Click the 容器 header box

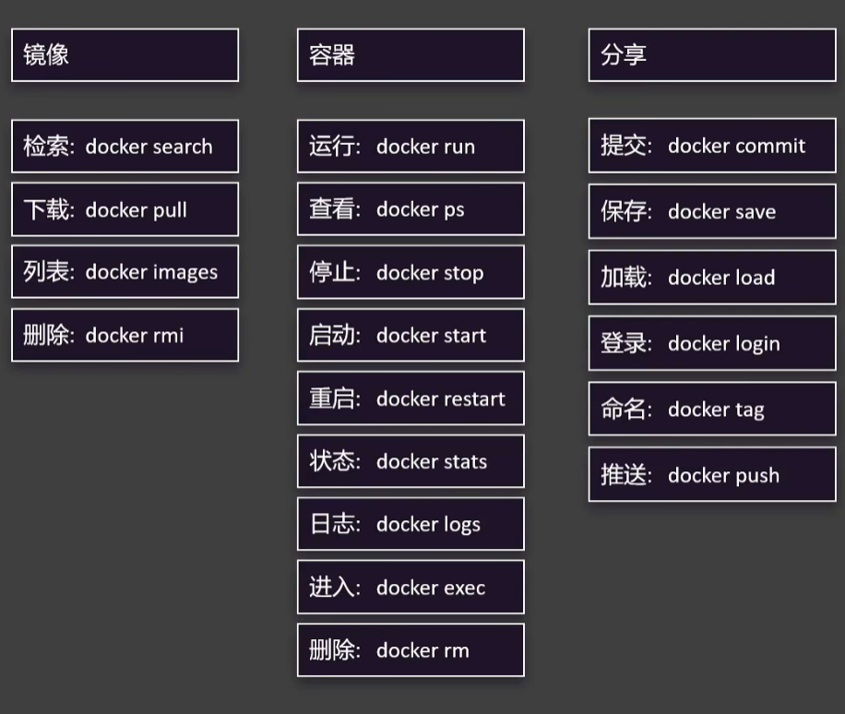coord(411,55)
